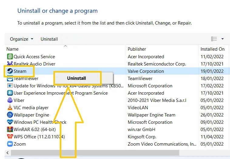This screenshot has height=159, width=230.
Task: Click the TeamViewer publisher cell
Action: tap(140, 79)
